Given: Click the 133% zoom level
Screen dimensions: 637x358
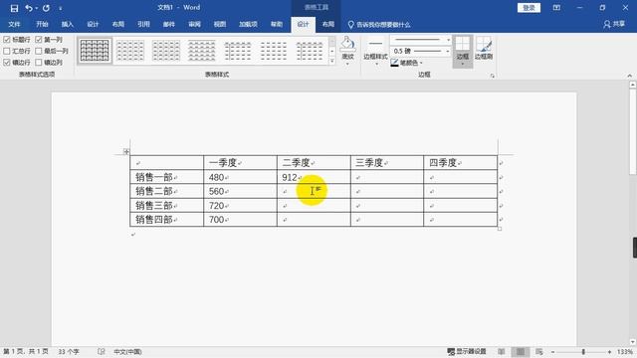Looking at the screenshot, I should [625, 352].
